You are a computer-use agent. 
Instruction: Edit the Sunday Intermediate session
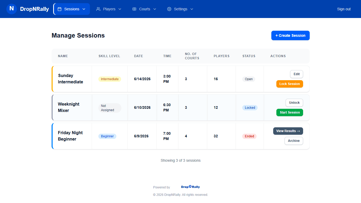[x=296, y=74]
